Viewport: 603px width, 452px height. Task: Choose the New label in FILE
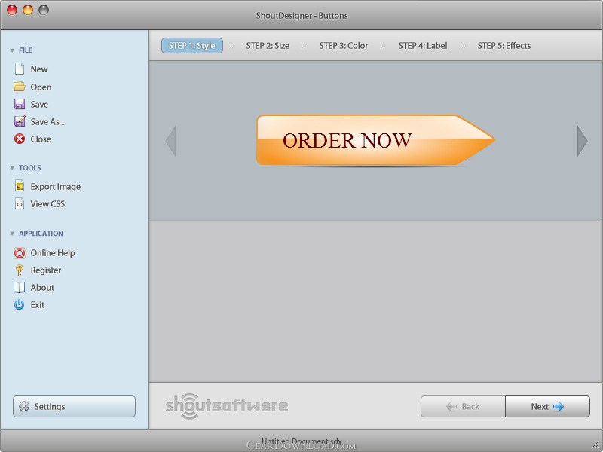39,69
